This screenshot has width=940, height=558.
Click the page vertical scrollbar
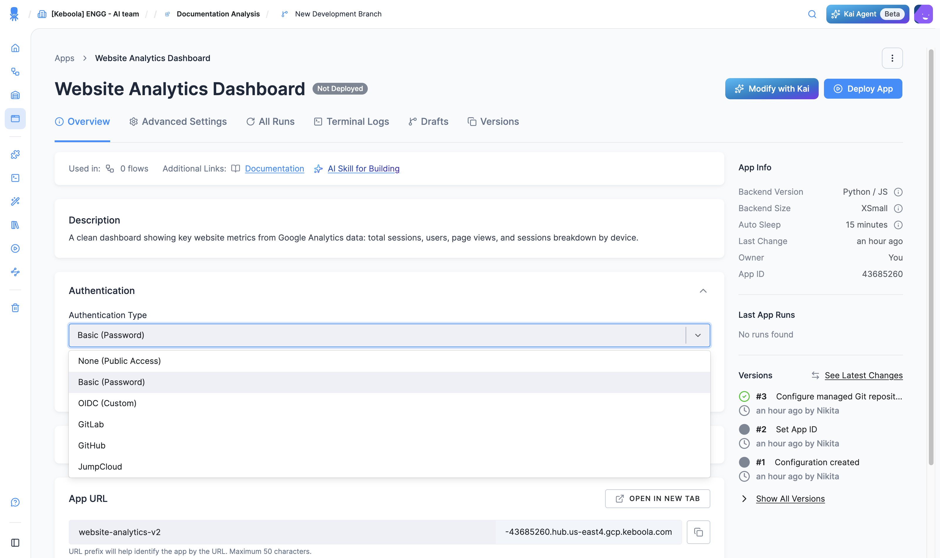point(931,257)
